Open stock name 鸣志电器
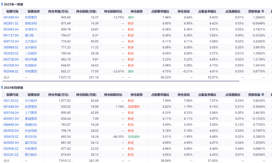This screenshot has width=272, height=163. (31, 59)
